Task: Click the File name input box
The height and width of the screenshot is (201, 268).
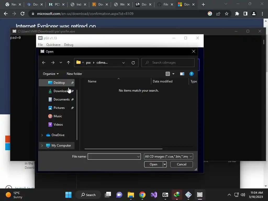Action: tap(112, 157)
